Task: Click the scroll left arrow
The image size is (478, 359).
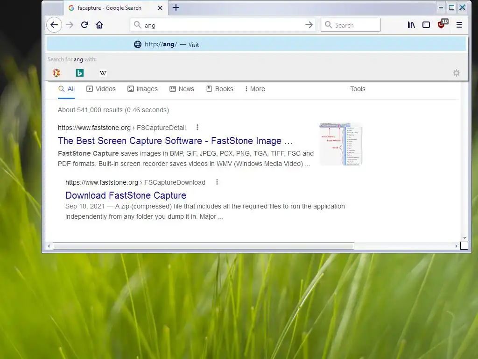Action: [49, 246]
